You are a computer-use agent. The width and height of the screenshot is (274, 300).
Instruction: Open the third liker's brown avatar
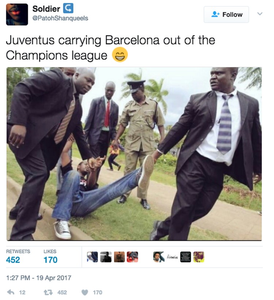coord(119,257)
